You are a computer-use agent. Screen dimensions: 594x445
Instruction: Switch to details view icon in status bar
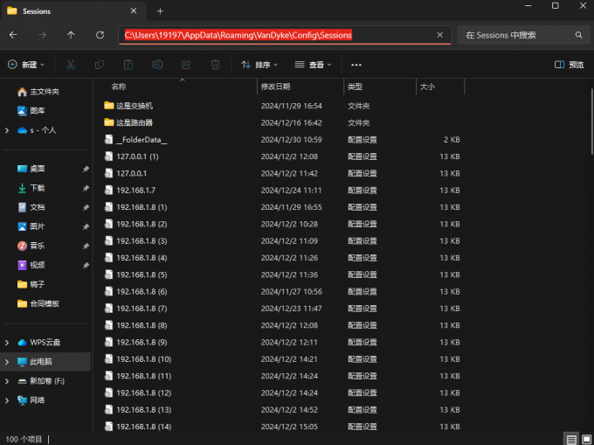(x=571, y=439)
